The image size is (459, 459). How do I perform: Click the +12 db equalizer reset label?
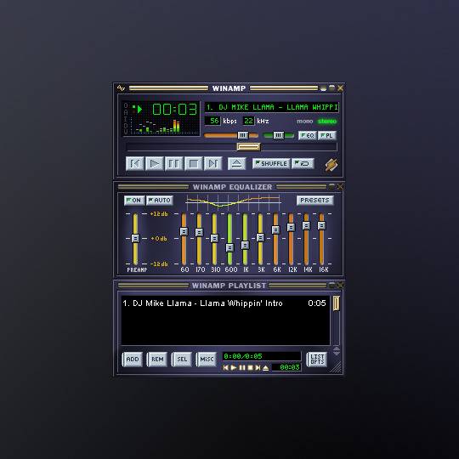[x=159, y=214]
